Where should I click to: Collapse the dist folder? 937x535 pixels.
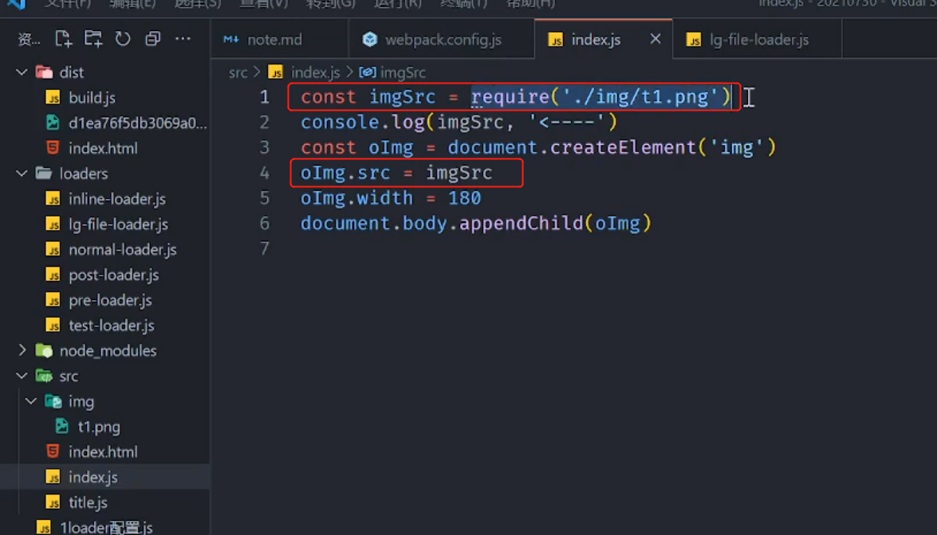(x=22, y=72)
